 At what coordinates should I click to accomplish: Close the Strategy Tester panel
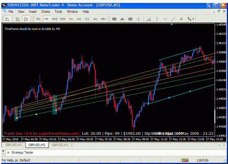click(x=3, y=151)
